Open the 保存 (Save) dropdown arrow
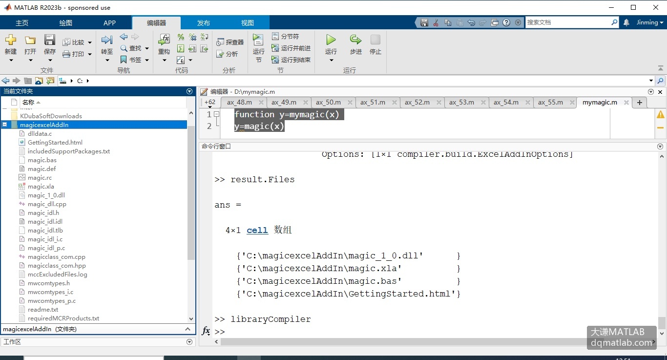 pos(50,61)
